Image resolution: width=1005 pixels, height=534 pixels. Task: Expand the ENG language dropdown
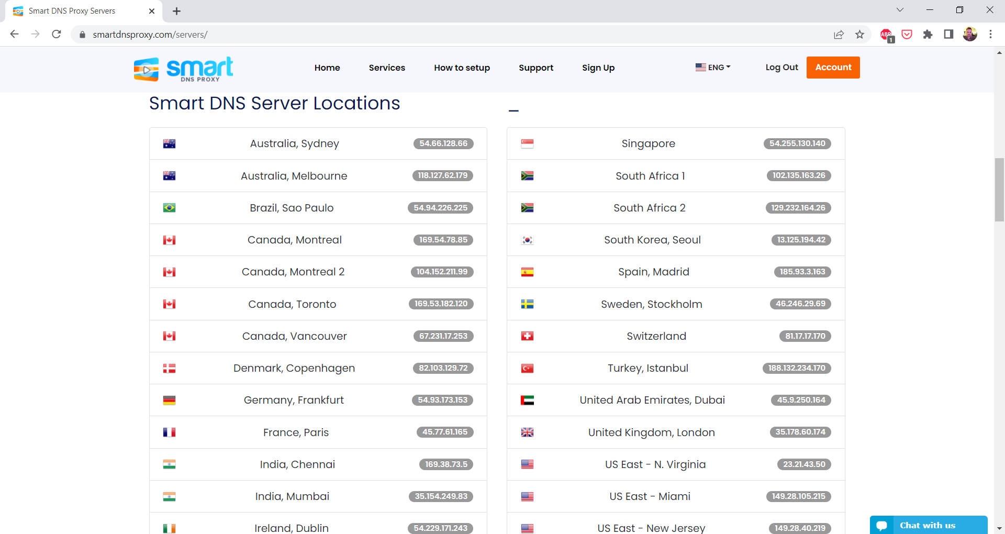[713, 68]
